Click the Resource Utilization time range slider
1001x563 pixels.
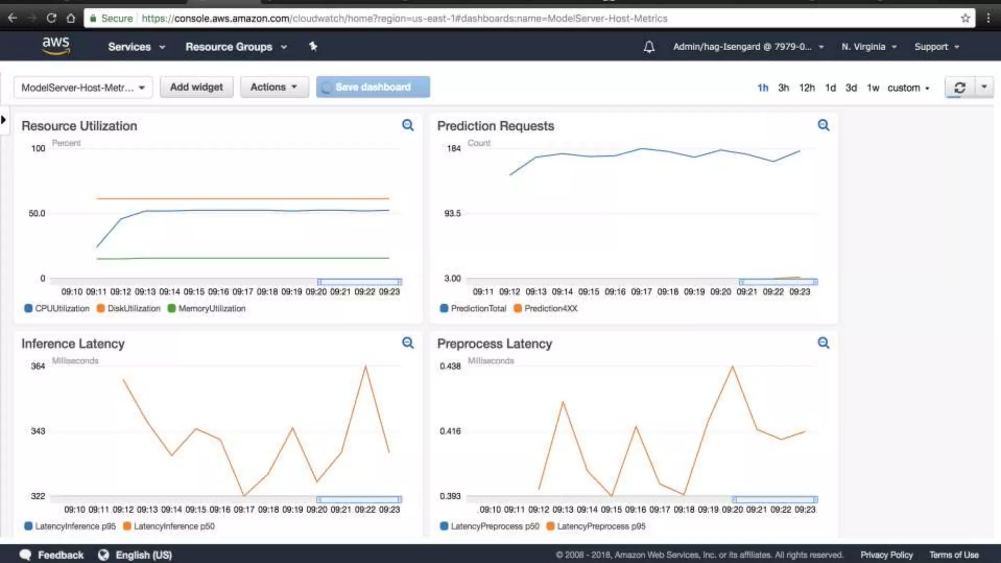(359, 282)
